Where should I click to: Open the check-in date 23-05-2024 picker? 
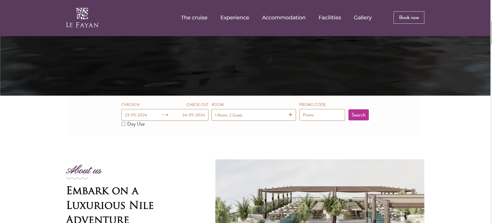[x=136, y=115]
